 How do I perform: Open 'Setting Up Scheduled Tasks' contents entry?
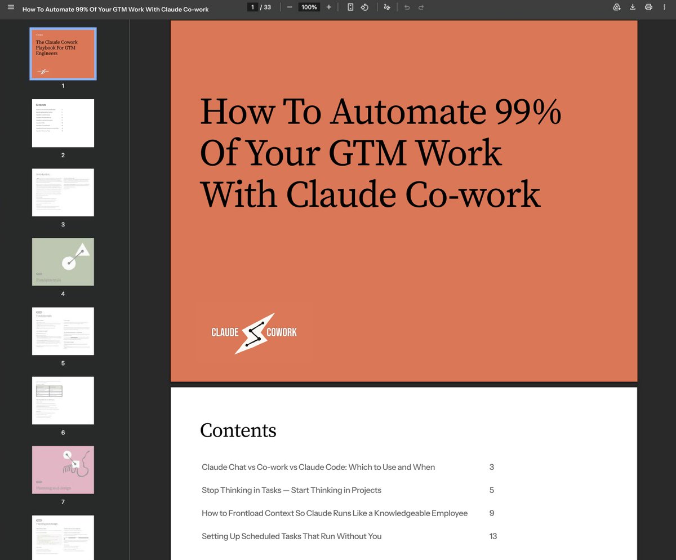(291, 536)
